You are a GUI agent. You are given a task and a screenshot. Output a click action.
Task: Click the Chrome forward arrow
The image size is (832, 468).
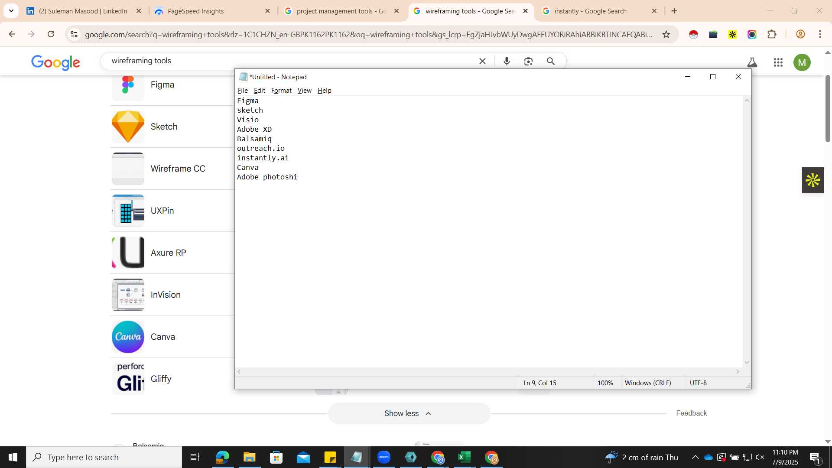[x=31, y=34]
